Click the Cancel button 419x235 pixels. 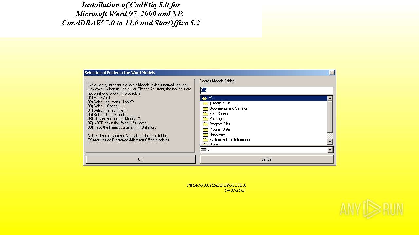point(266,159)
